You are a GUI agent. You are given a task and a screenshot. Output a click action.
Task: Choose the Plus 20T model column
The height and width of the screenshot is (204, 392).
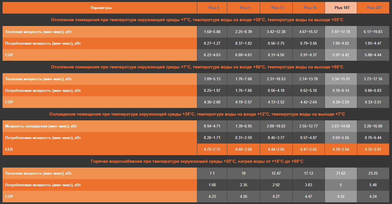(x=374, y=8)
